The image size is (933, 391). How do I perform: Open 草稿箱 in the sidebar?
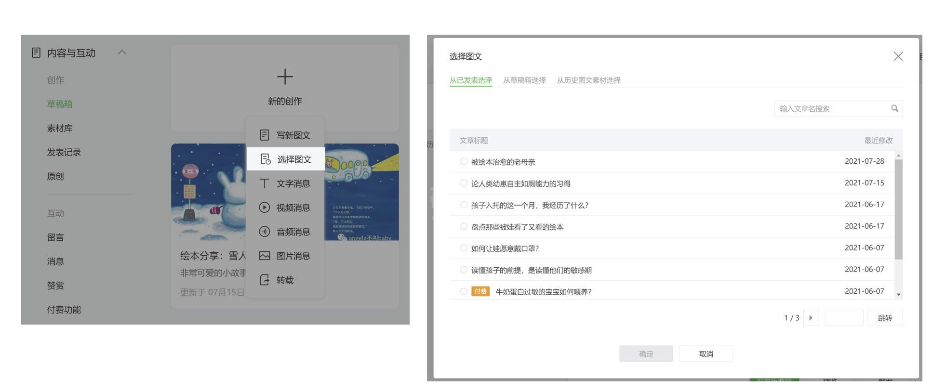(60, 104)
